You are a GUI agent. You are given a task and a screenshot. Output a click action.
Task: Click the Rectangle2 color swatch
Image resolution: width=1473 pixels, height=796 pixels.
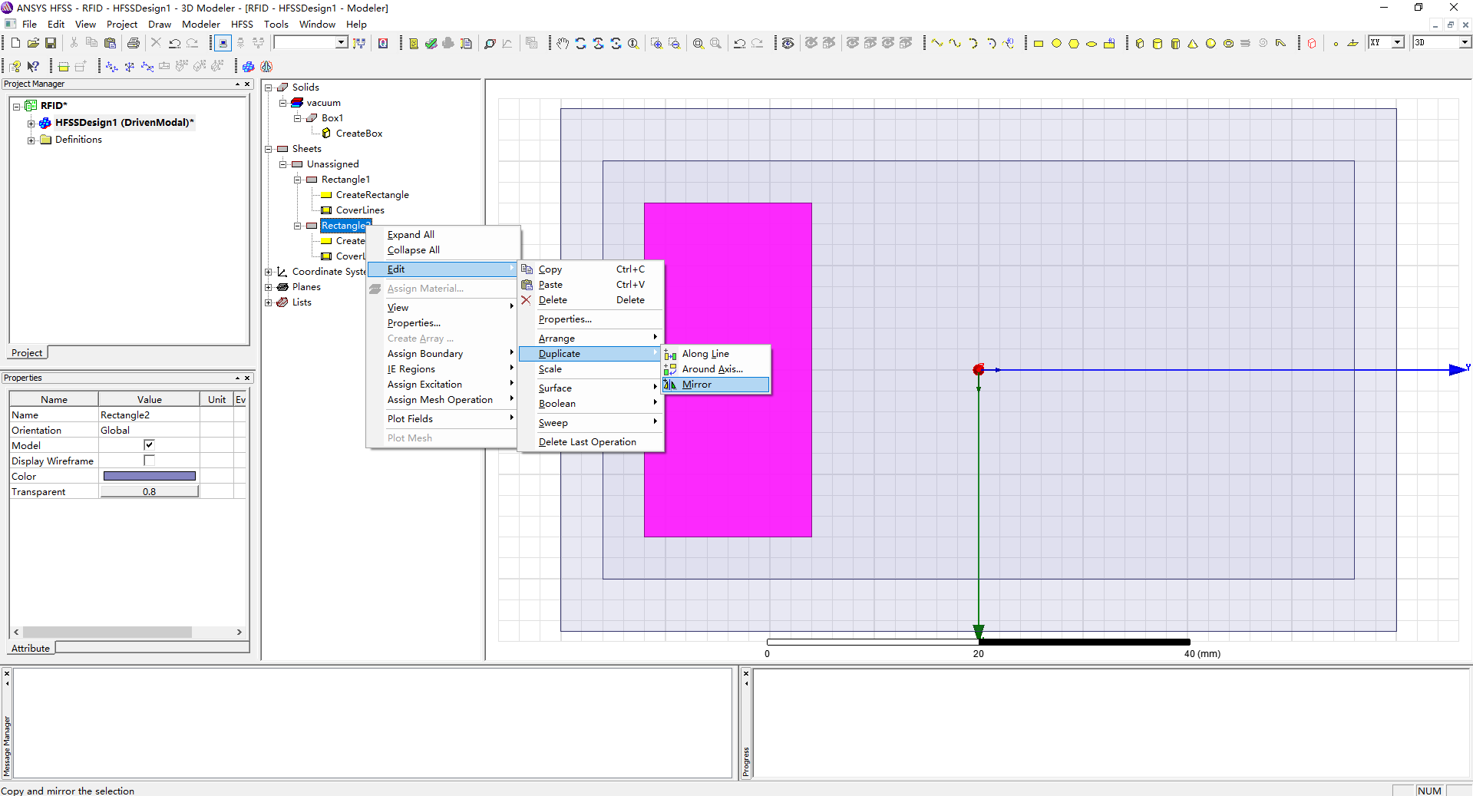149,477
